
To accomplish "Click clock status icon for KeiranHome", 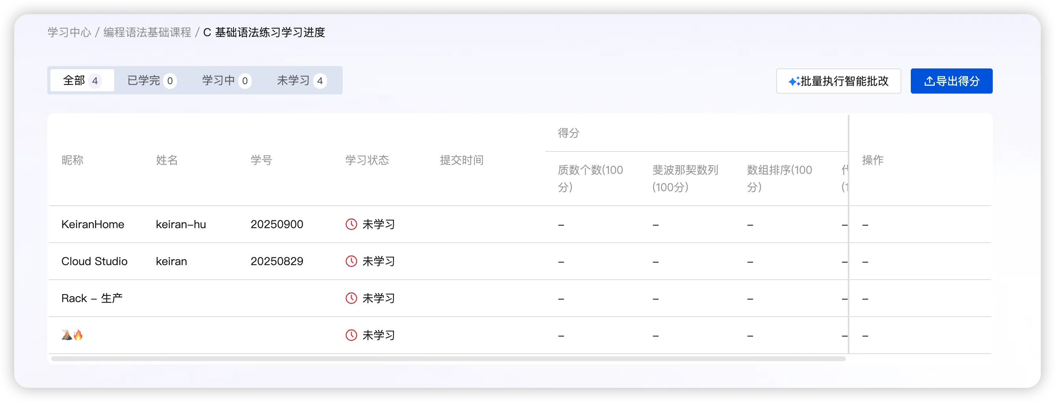I will (351, 224).
